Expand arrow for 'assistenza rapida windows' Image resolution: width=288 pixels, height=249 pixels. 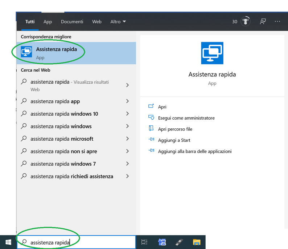pyautogui.click(x=127, y=126)
